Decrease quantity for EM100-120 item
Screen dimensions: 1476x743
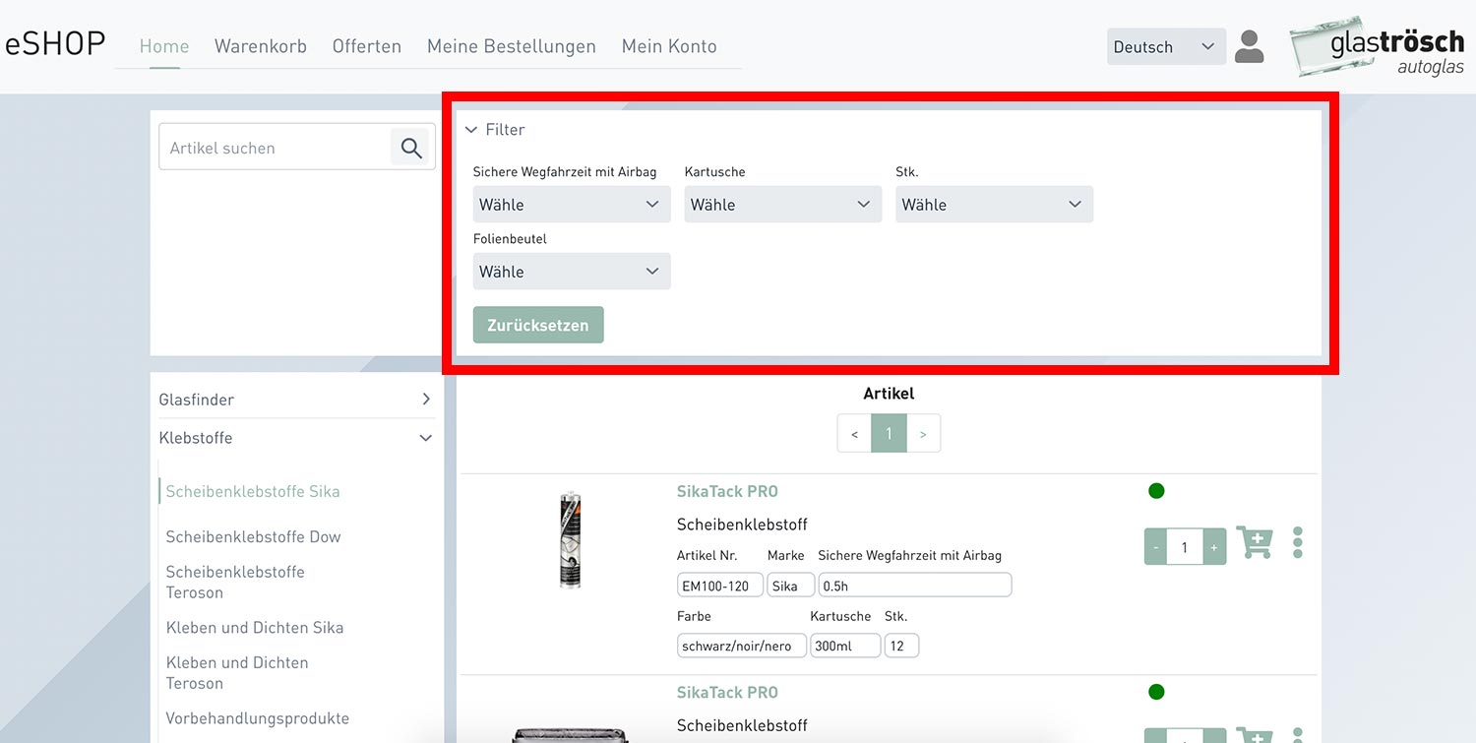coord(1156,547)
